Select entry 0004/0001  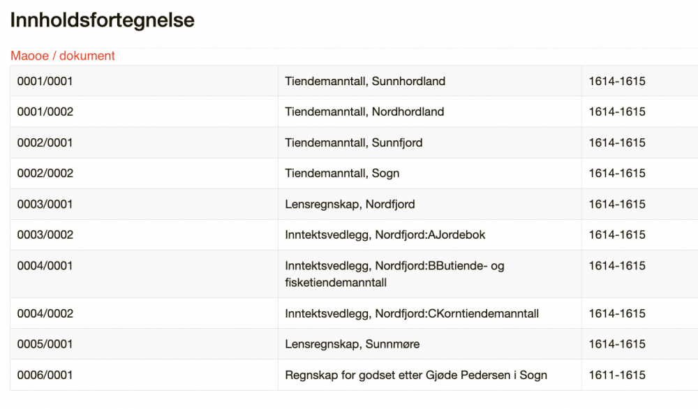(45, 266)
